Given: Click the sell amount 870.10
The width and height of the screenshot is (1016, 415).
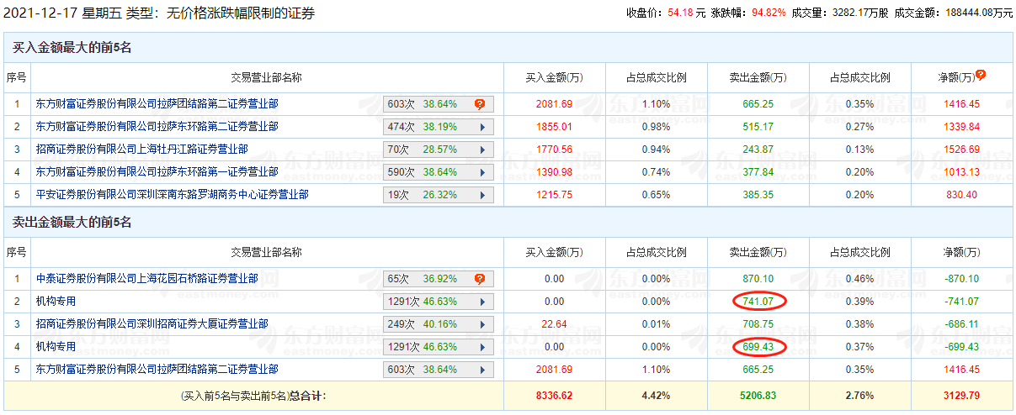Looking at the screenshot, I should click(x=758, y=279).
